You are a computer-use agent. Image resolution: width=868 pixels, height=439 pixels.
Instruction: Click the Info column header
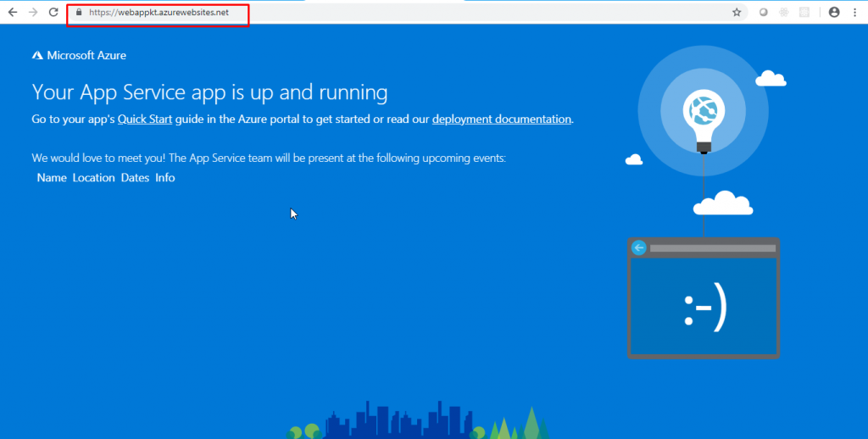[x=165, y=178]
